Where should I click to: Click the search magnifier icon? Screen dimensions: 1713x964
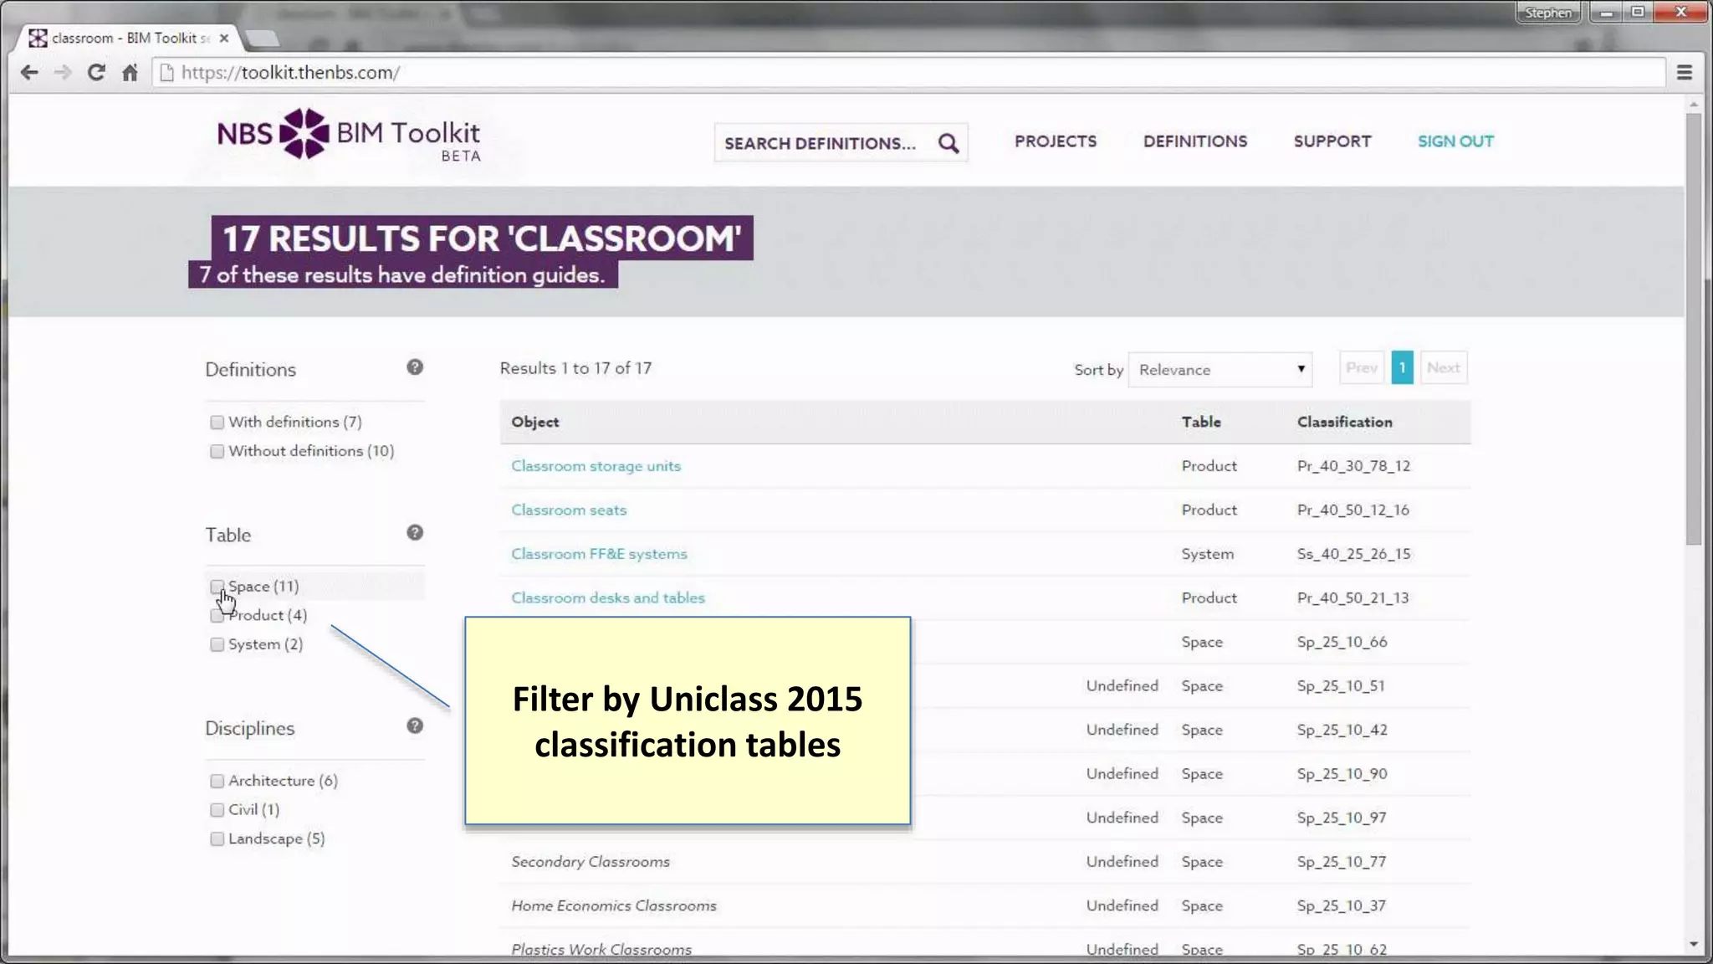(948, 143)
